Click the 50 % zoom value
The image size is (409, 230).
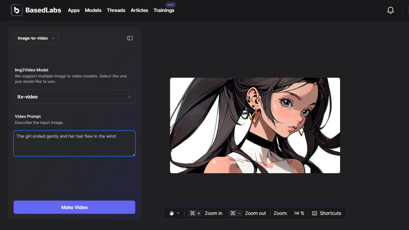(299, 213)
